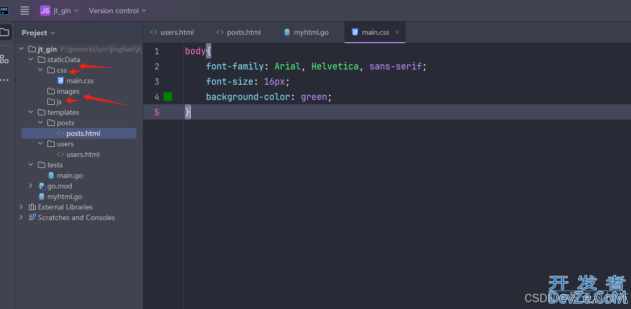
Task: Expand External Libraries
Action: (21, 207)
